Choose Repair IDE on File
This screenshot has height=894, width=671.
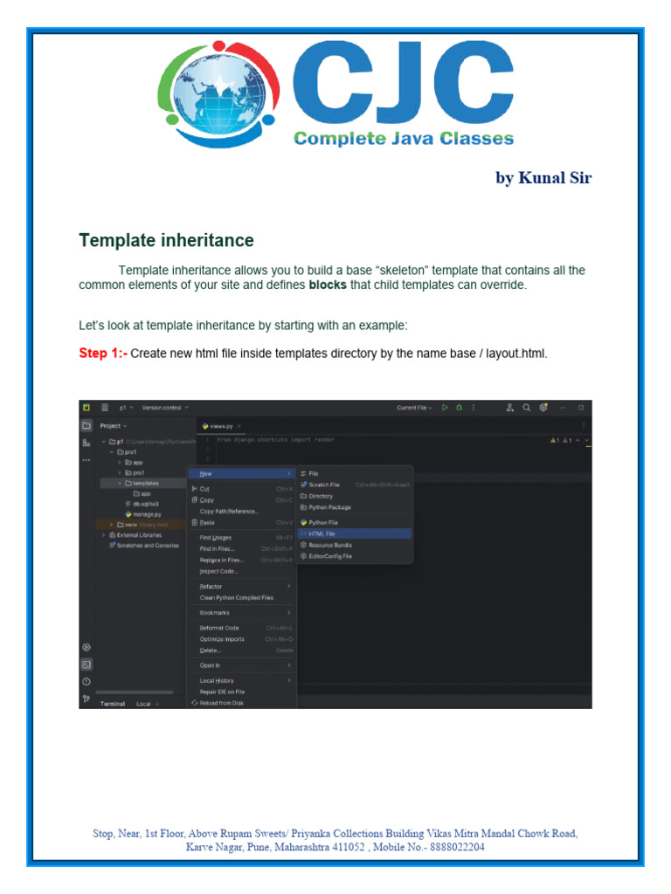242,692
